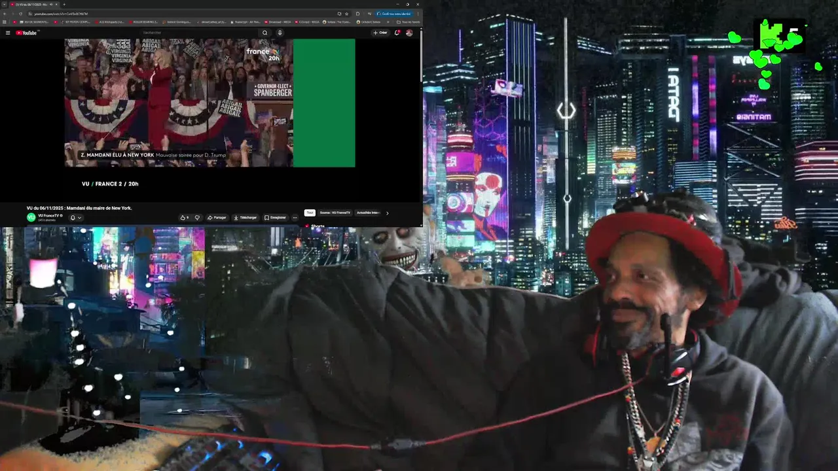The image size is (838, 471).
Task: Show more chips with the right arrow
Action: tap(387, 213)
